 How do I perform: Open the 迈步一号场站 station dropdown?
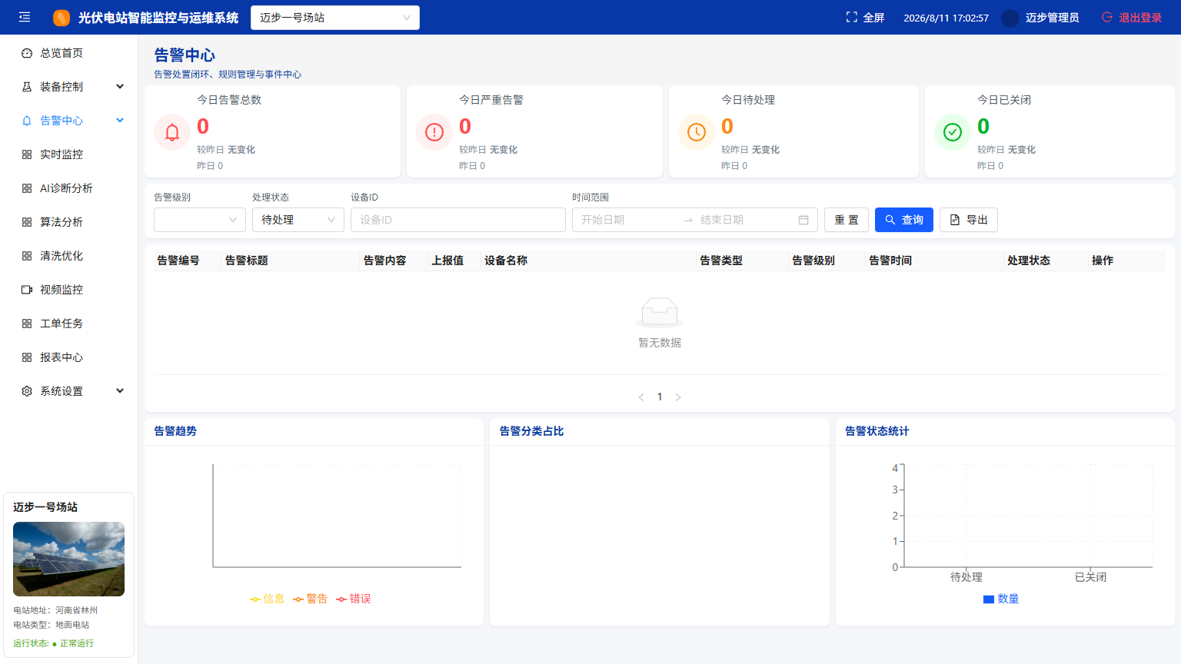335,18
